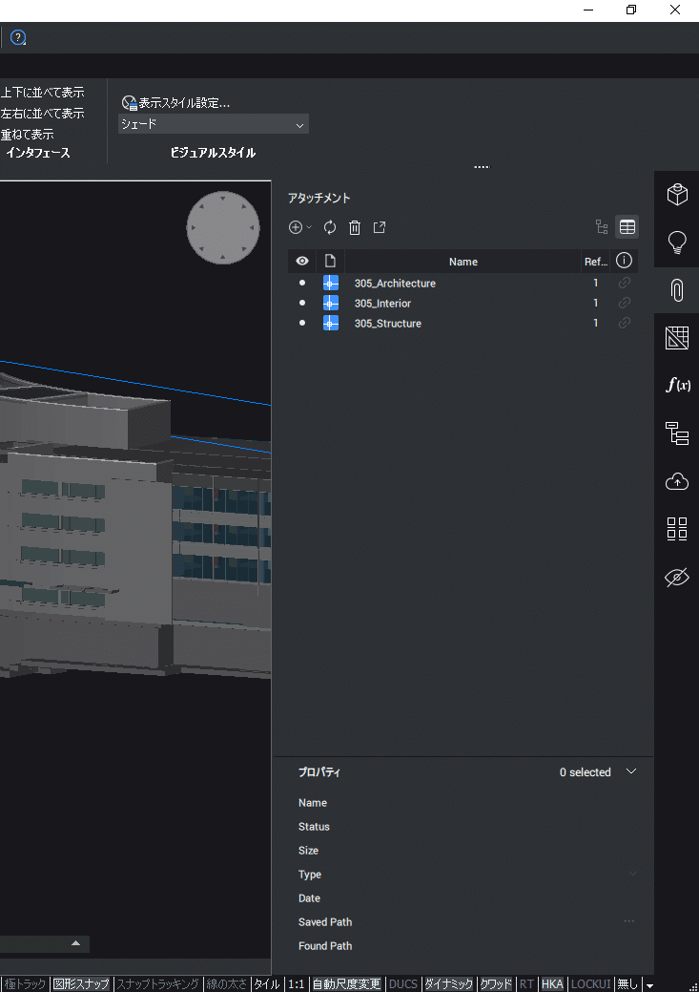Choose 重ねて表示 cascade option
699x992 pixels.
click(x=27, y=134)
